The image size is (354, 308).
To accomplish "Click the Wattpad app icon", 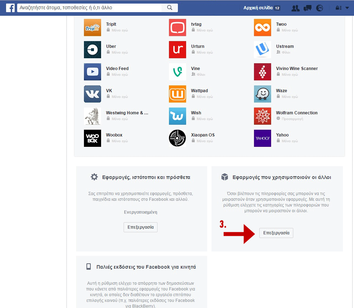I will pyautogui.click(x=178, y=94).
